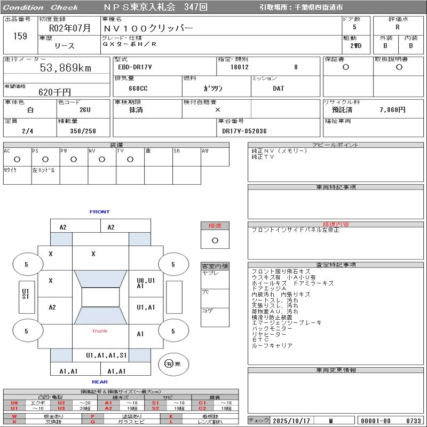The width and height of the screenshot is (427, 427).
Task: Click the Condition Check header title
Action: pos(41,7)
